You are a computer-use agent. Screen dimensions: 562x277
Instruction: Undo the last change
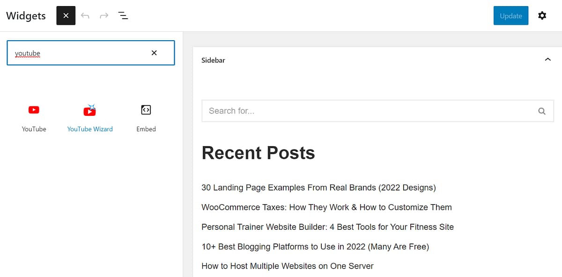coord(85,15)
